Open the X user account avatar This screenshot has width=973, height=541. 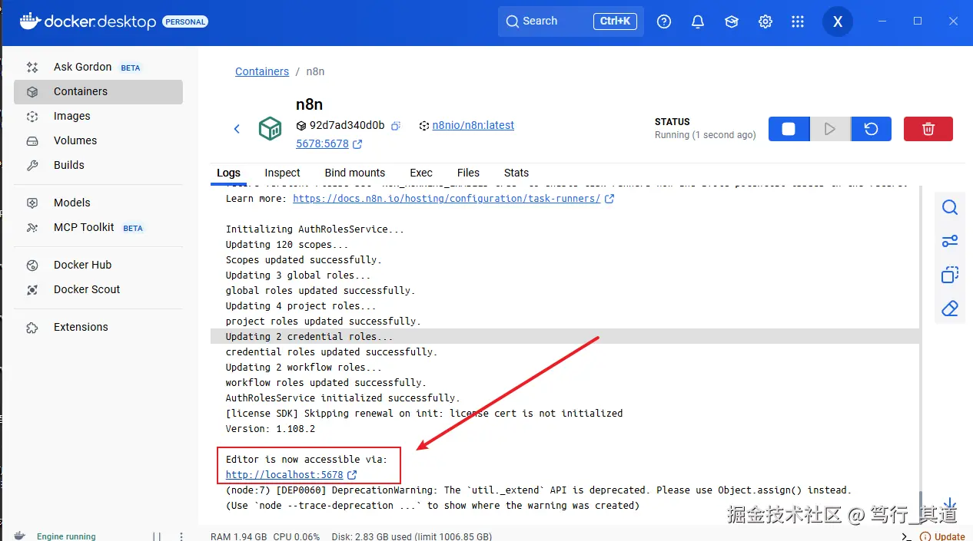[838, 21]
